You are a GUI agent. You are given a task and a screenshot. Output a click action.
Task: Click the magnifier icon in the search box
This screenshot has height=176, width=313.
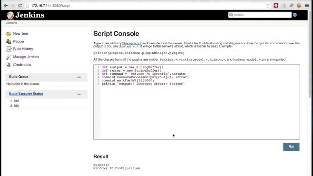click(231, 15)
